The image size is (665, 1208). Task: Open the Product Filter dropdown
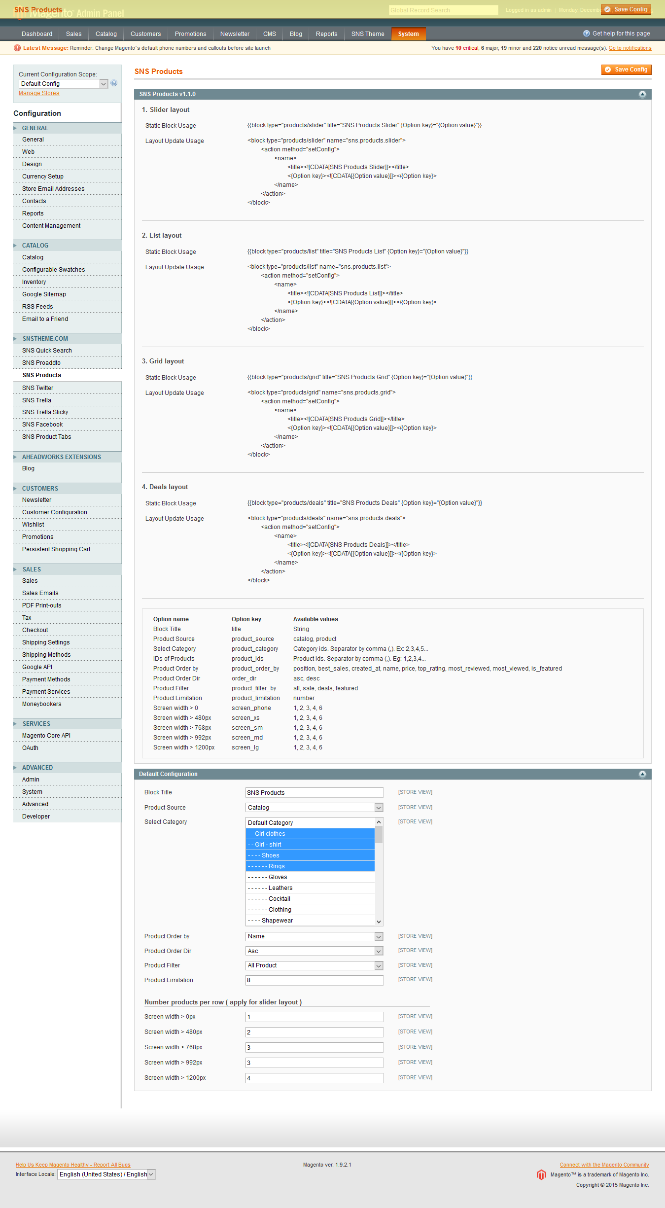click(314, 965)
